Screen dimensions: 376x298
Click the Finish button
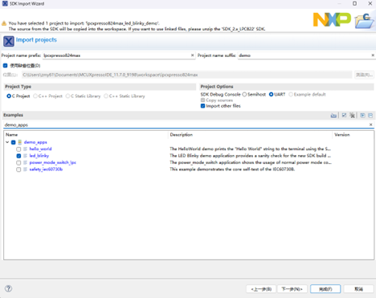pos(325,289)
